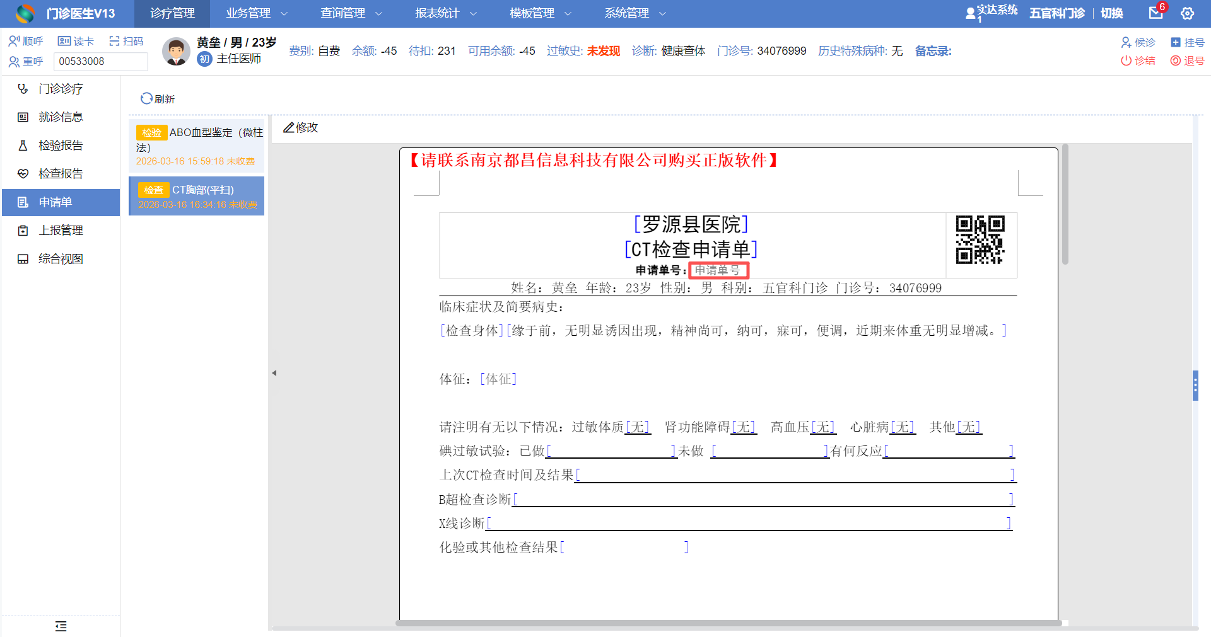The image size is (1211, 637).
Task: Open the 诊疗管理 tab
Action: 172,13
